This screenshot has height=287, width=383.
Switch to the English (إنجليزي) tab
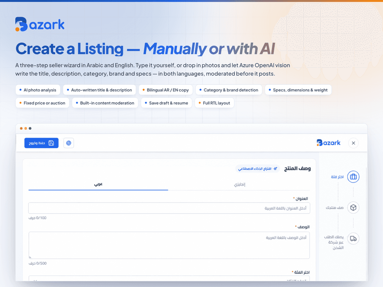tap(239, 184)
